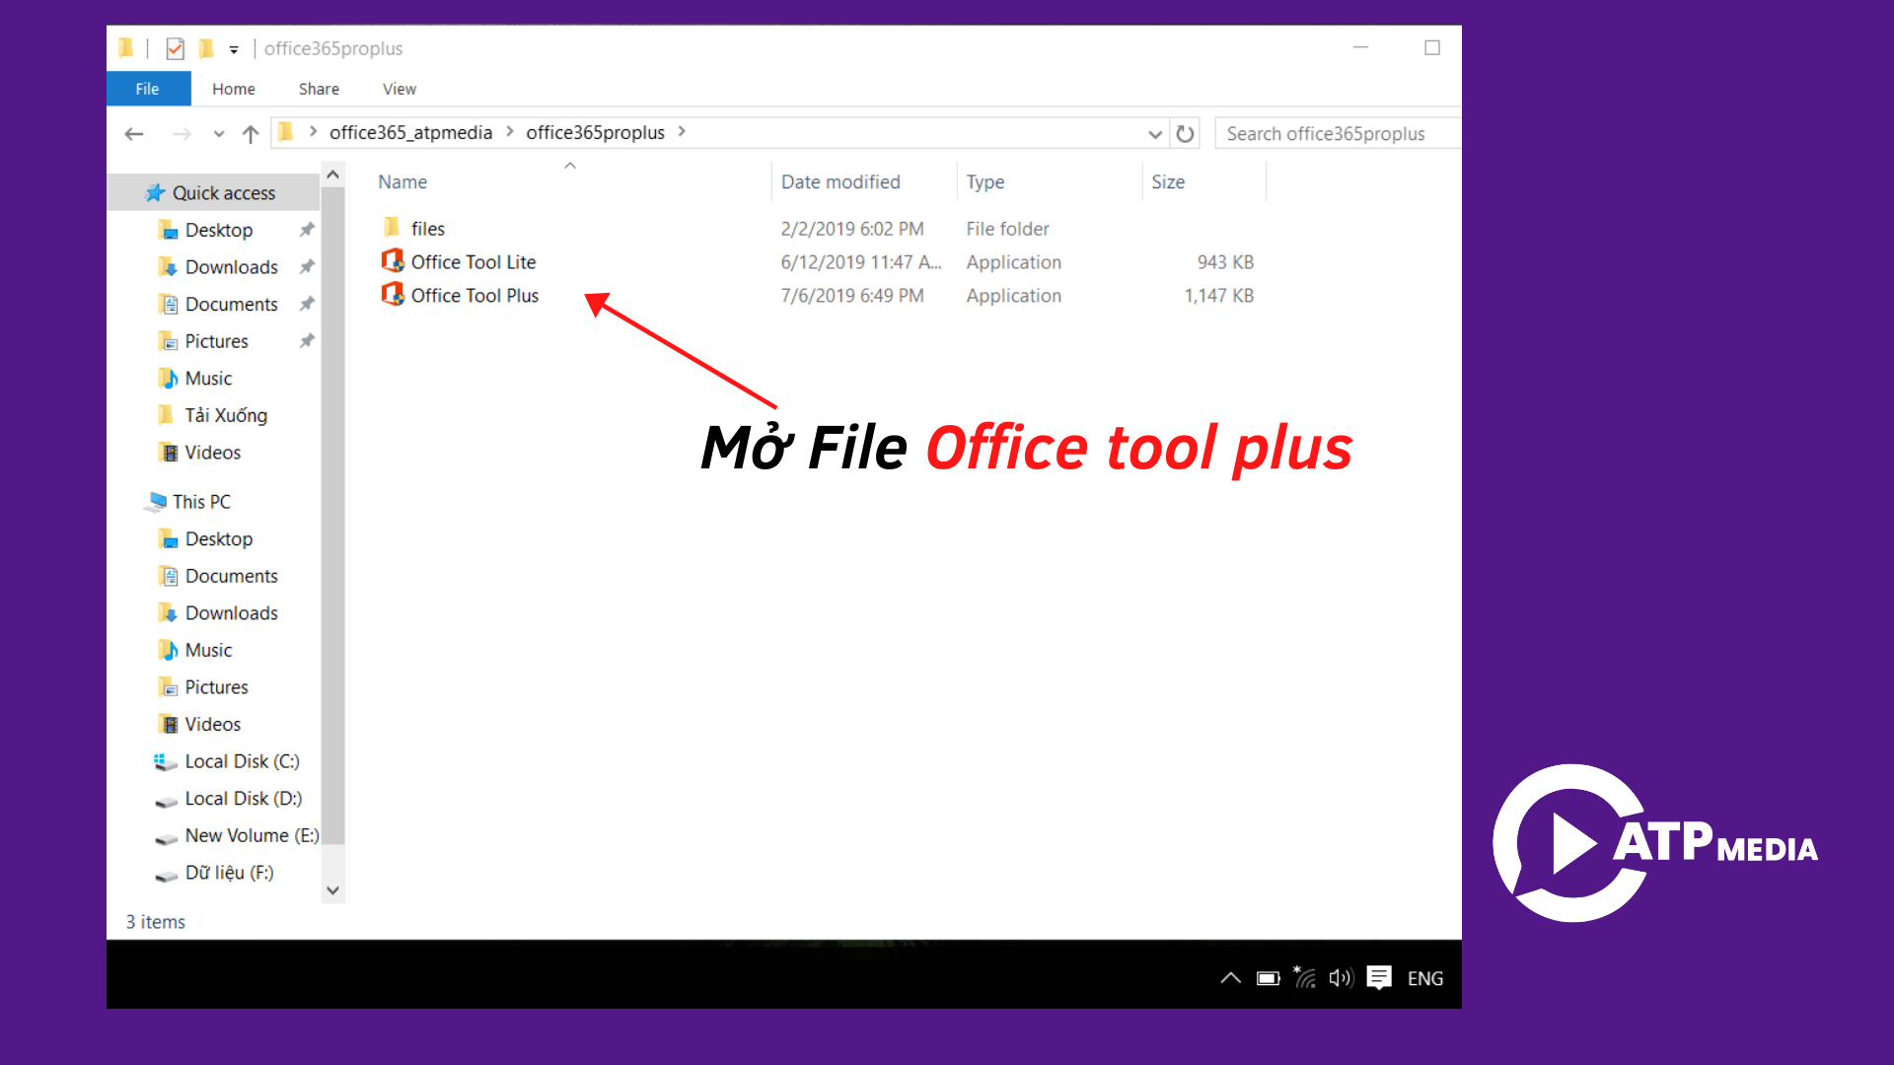Open Music under This PC
The image size is (1894, 1065).
point(208,651)
